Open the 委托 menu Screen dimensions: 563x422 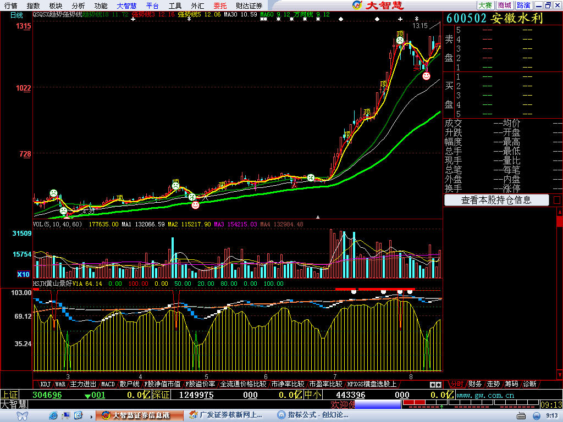(x=220, y=5)
